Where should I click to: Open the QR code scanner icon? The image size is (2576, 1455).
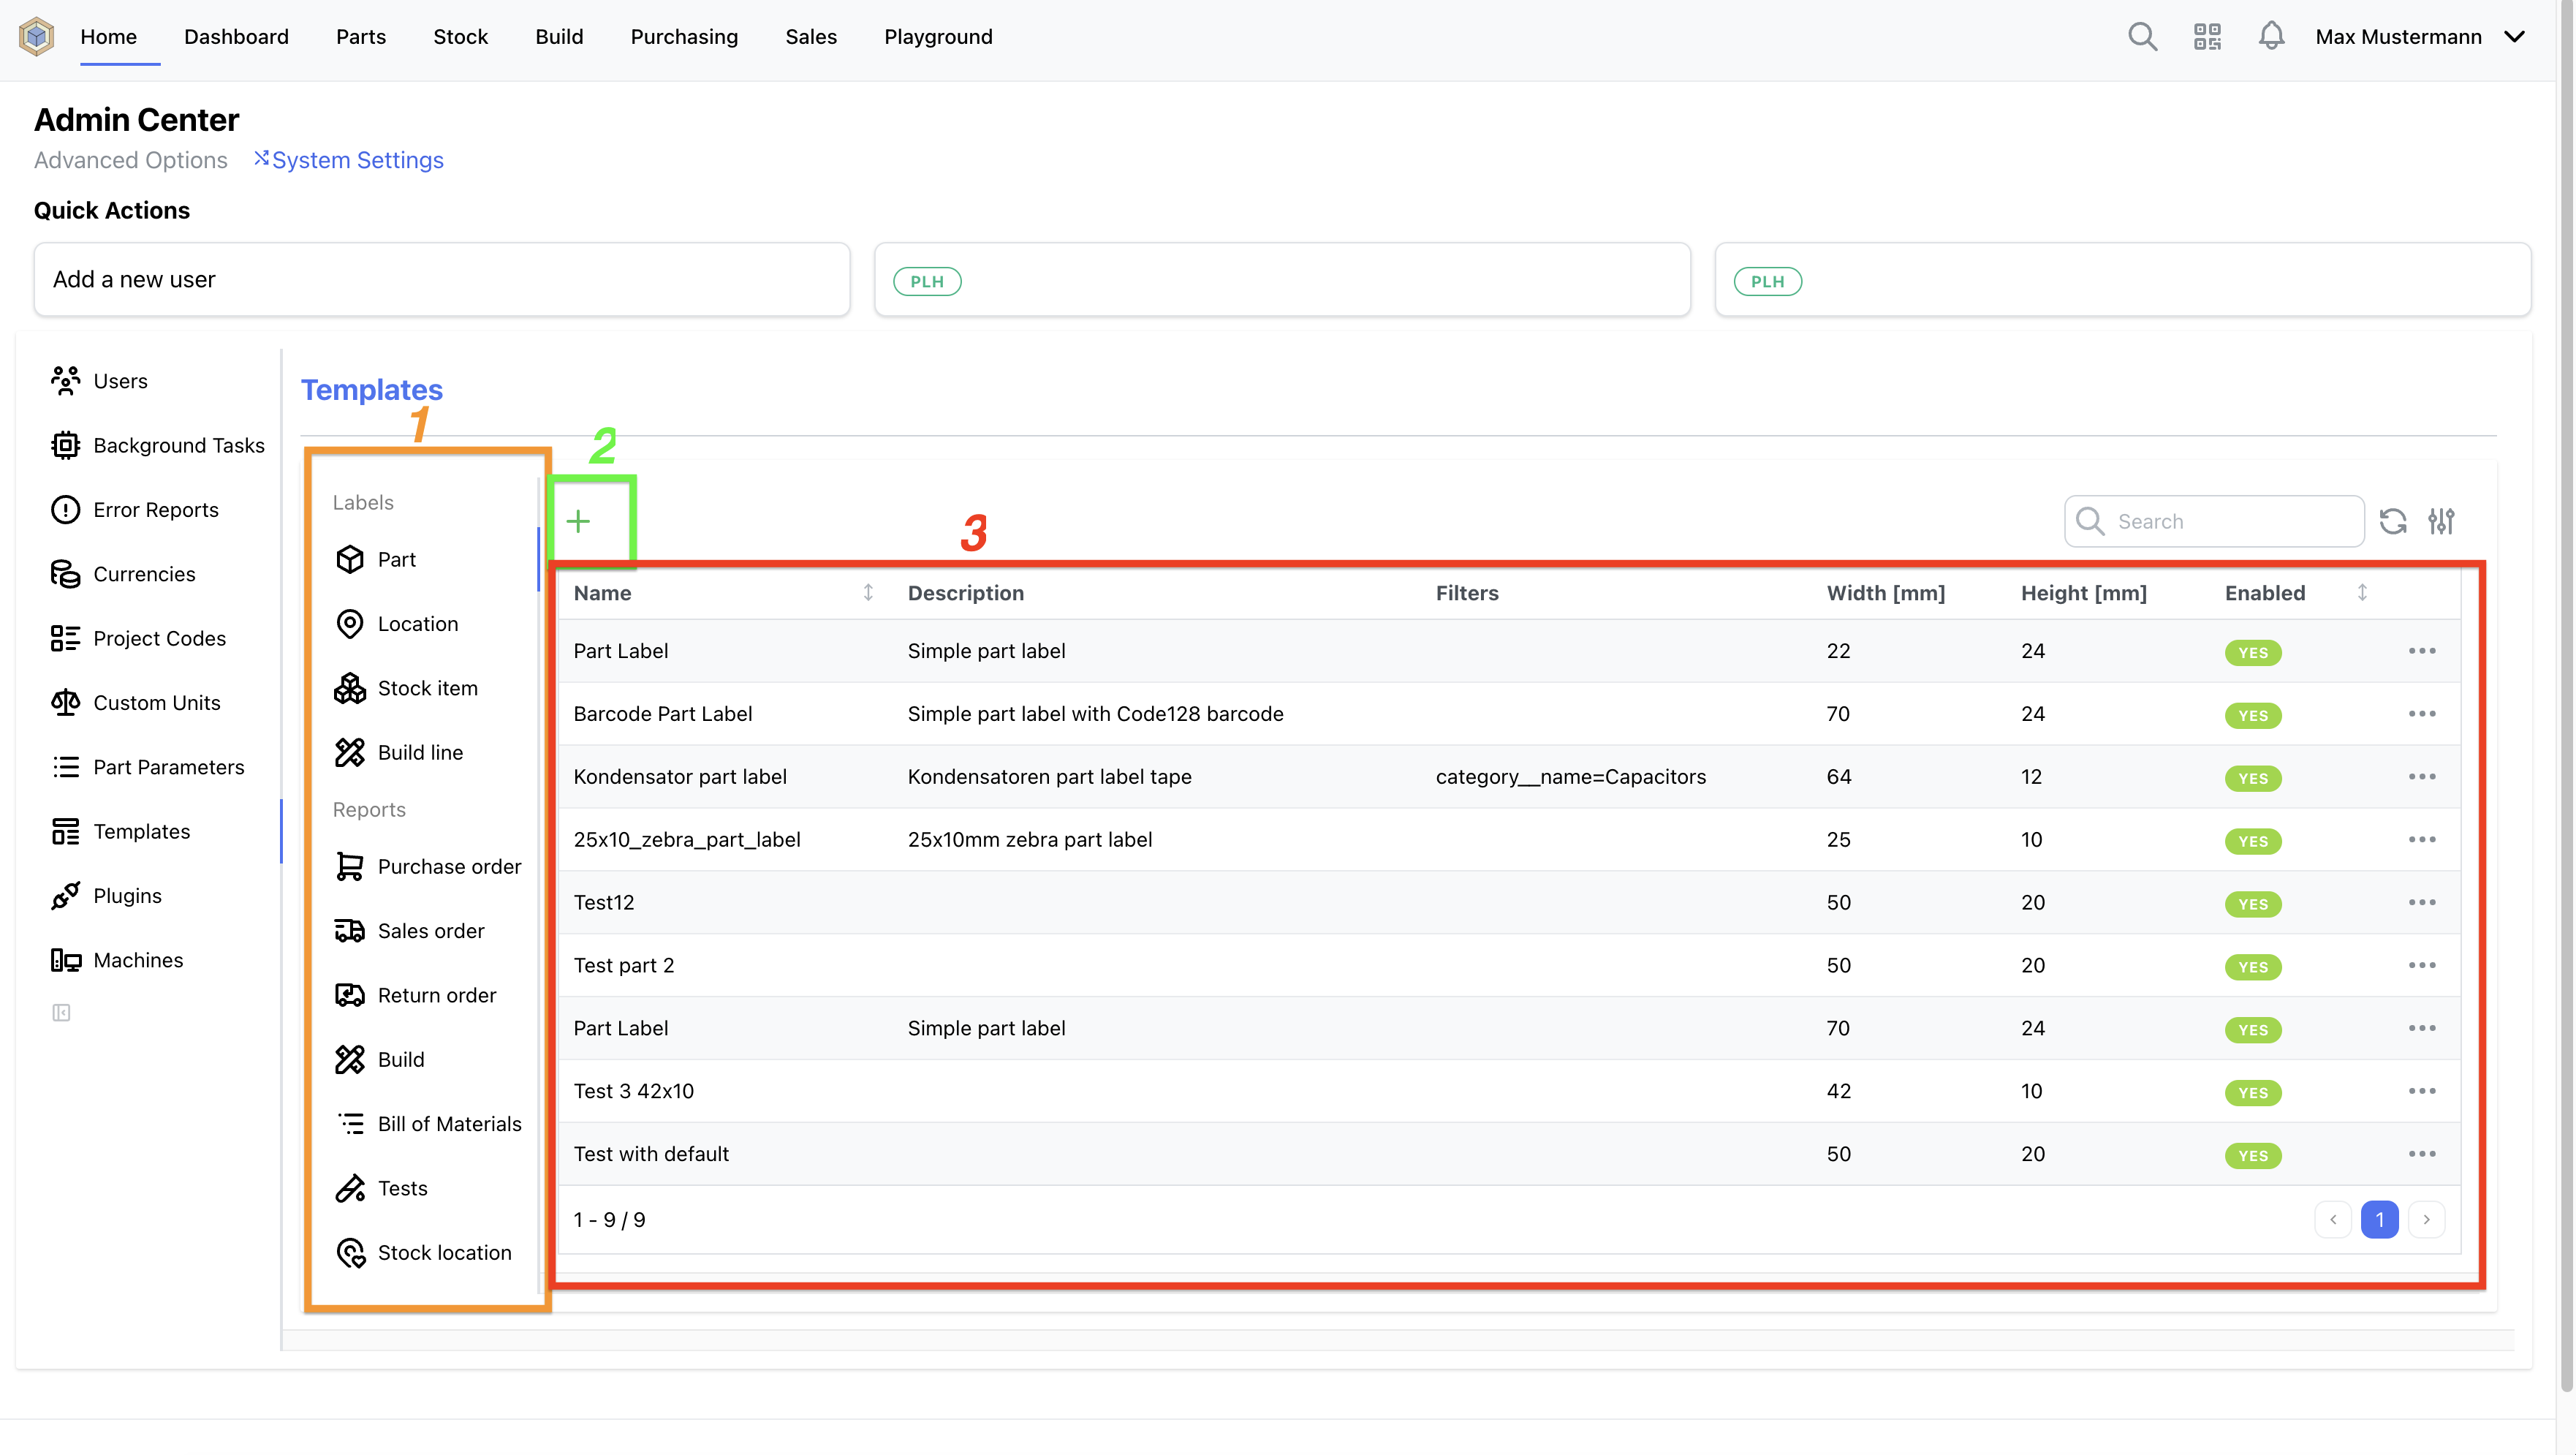tap(2207, 37)
